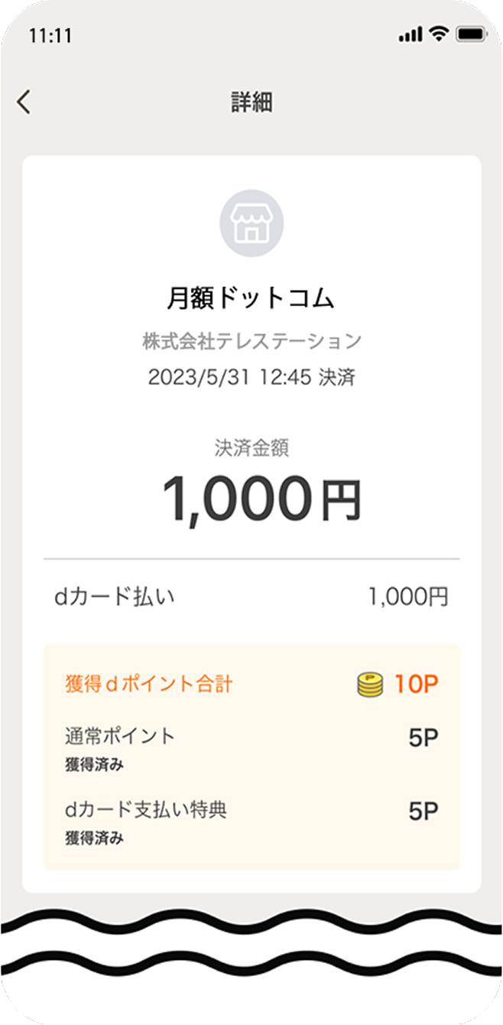Tap the back chevron at top left

click(24, 101)
